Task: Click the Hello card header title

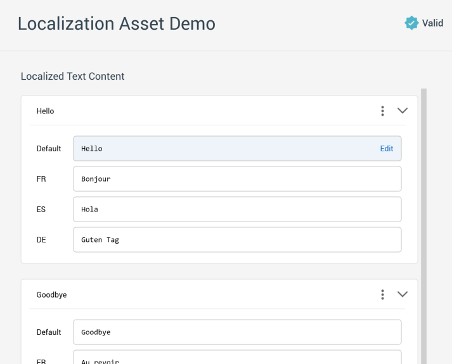Action: tap(46, 111)
